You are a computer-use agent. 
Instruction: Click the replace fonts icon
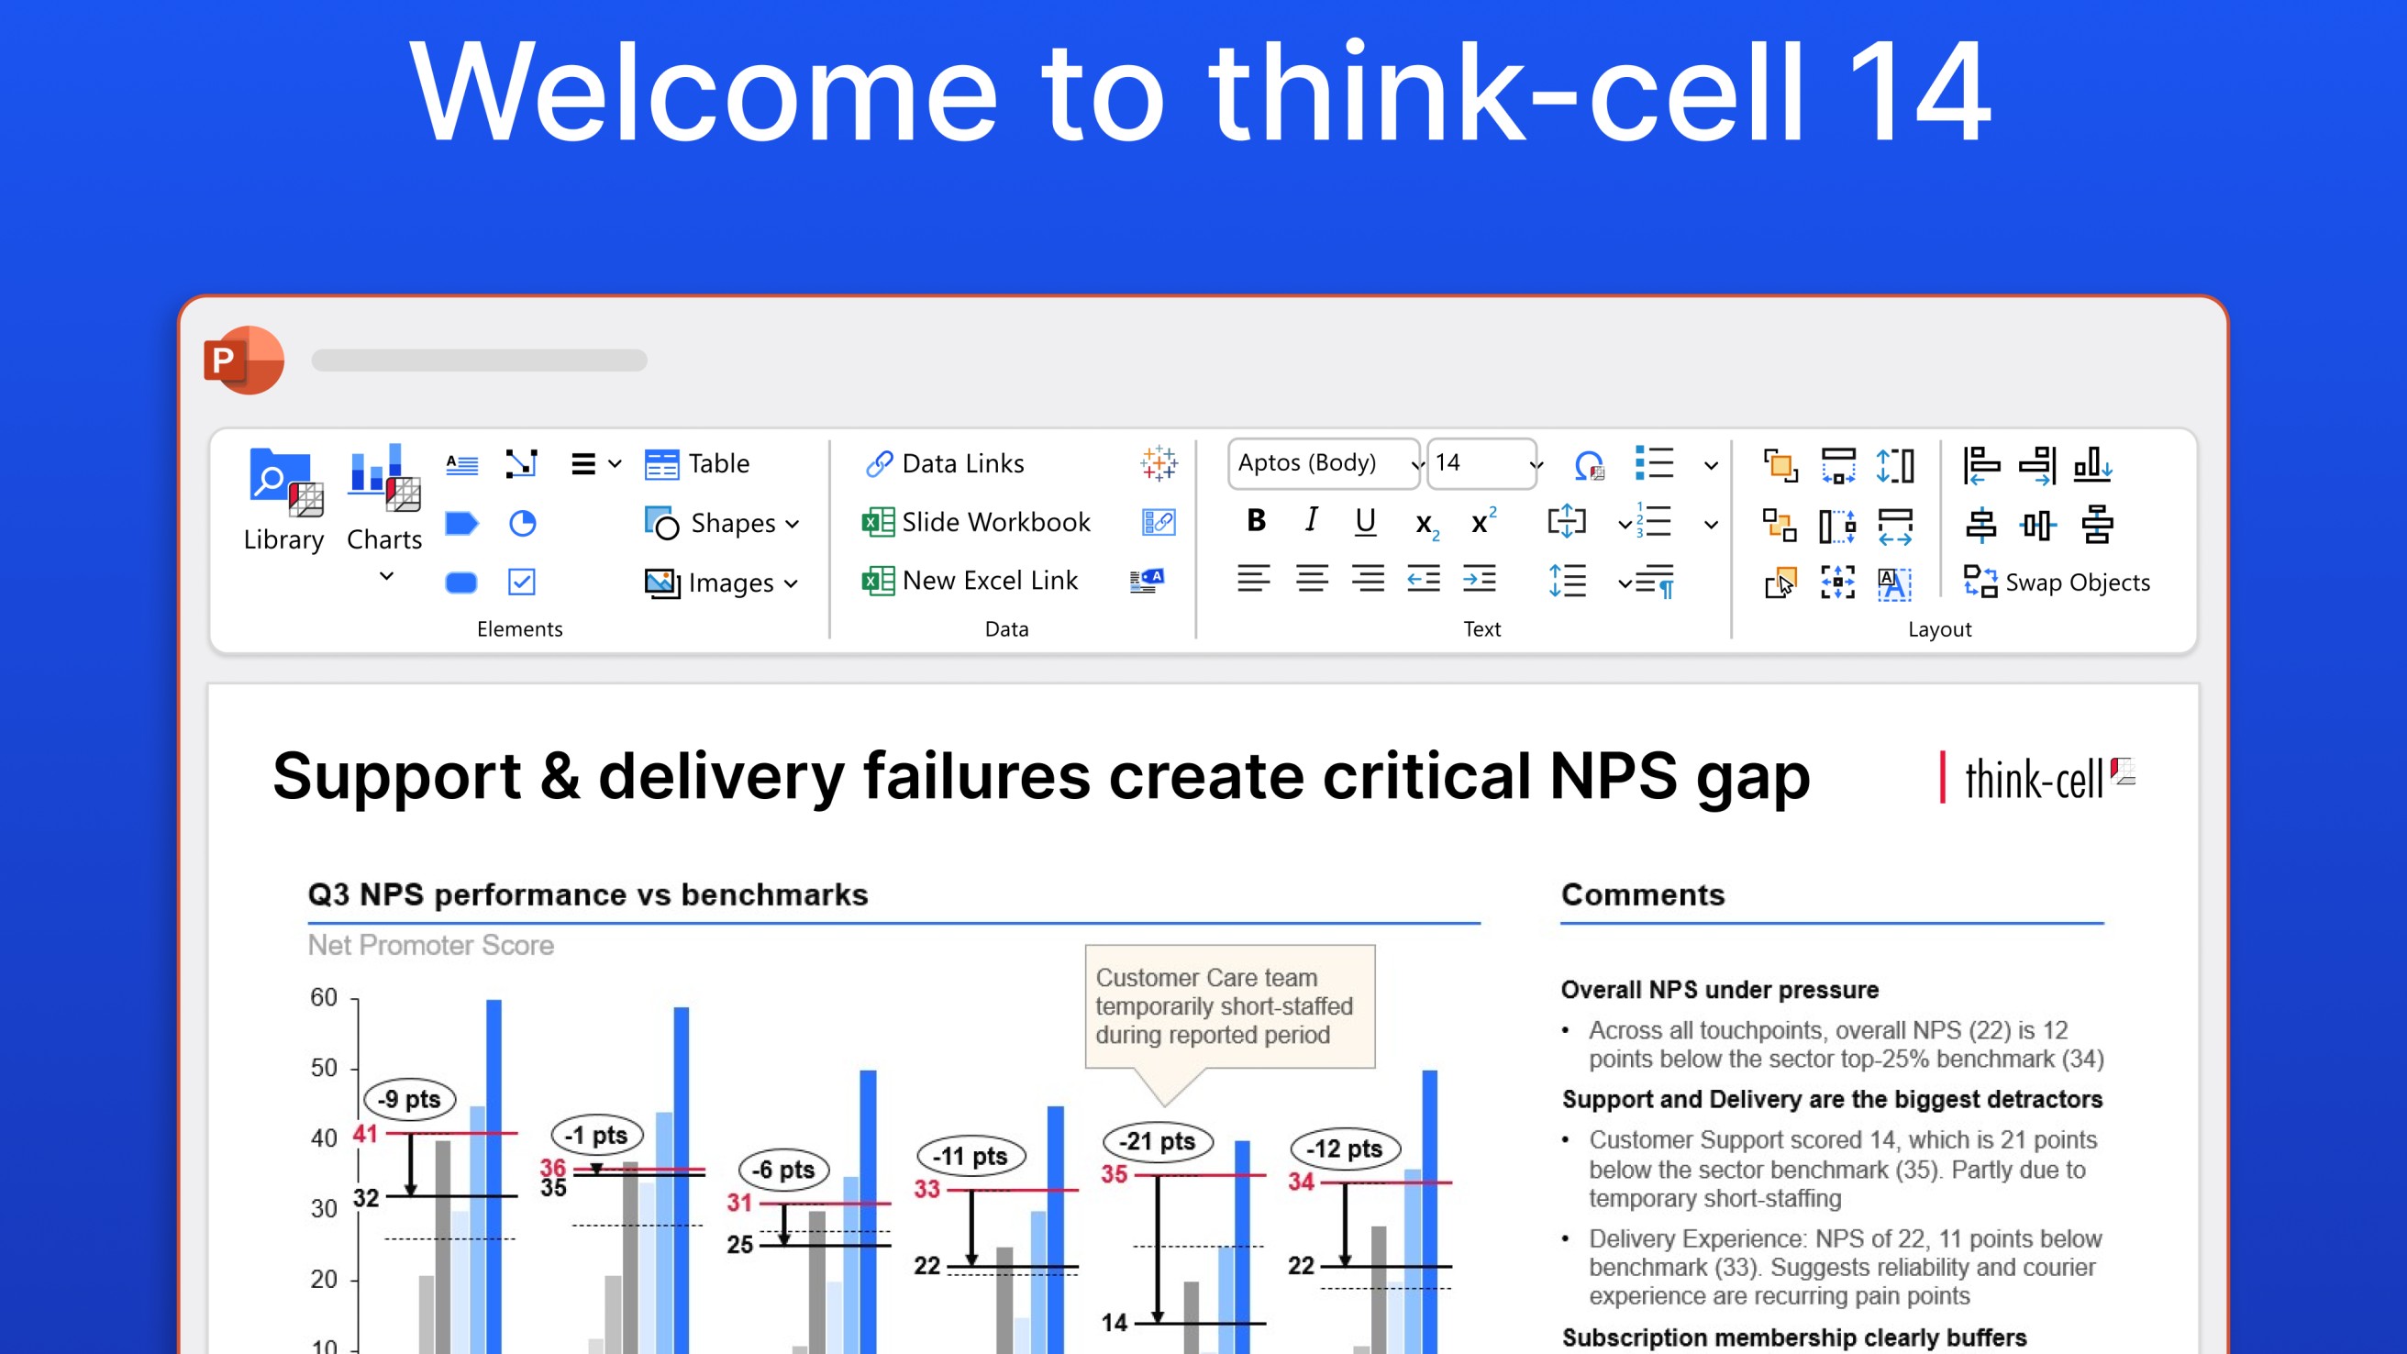(1590, 464)
